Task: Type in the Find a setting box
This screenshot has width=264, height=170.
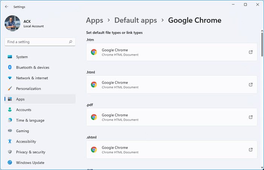Action: click(36, 42)
